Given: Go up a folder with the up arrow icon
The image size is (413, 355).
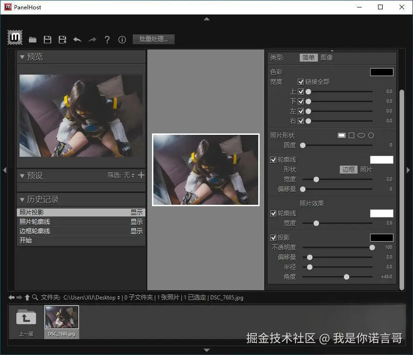Looking at the screenshot, I should [x=27, y=297].
